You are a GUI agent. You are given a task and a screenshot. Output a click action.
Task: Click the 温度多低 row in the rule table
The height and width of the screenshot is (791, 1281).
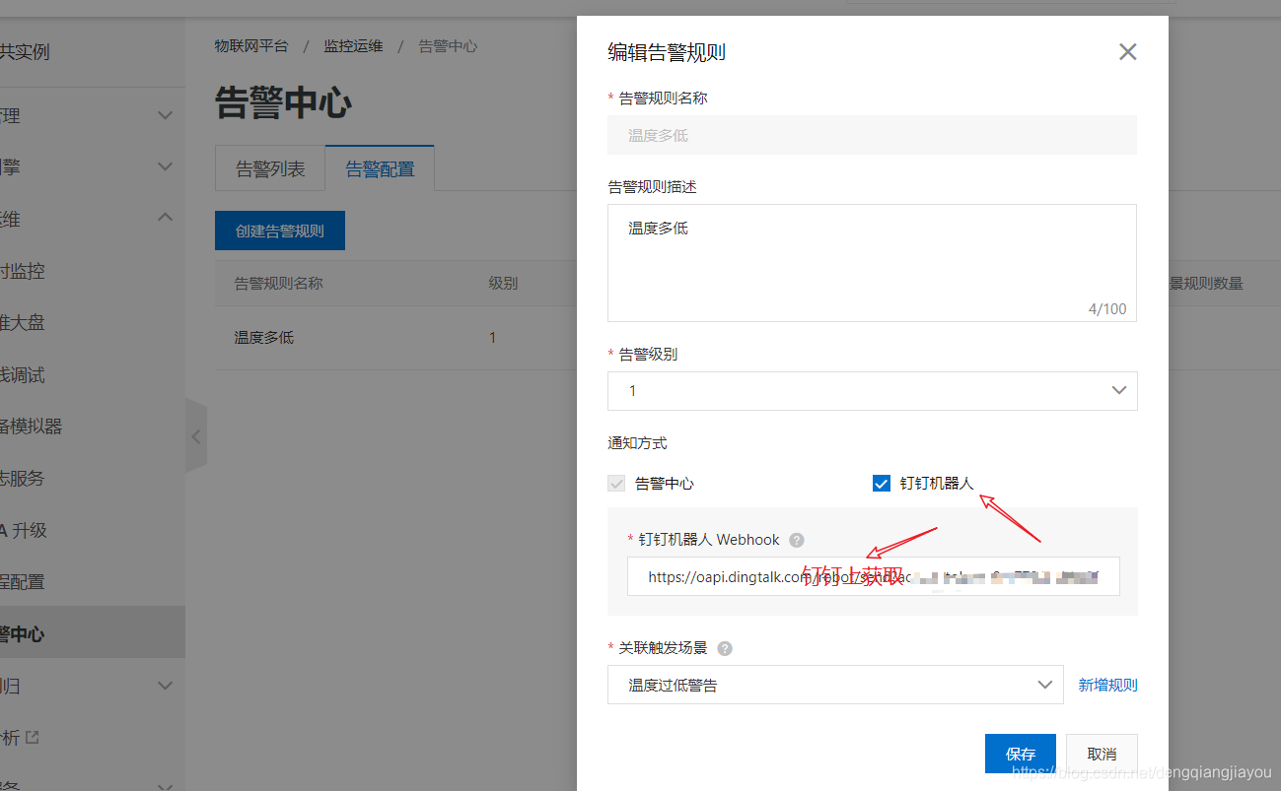coord(263,337)
